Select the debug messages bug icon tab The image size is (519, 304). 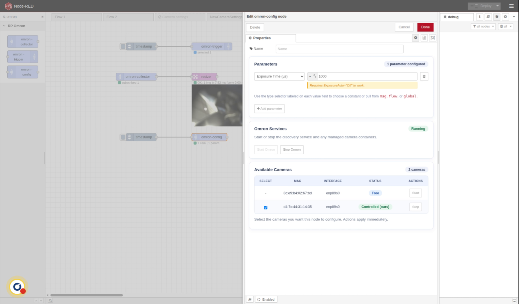tap(497, 17)
